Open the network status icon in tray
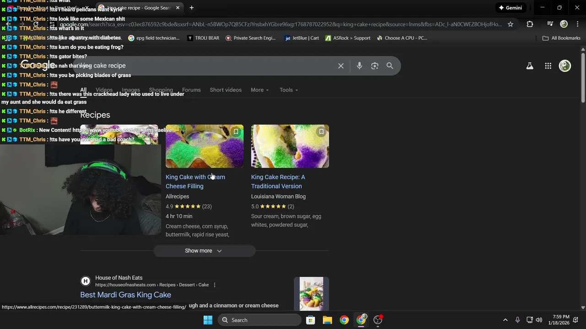This screenshot has height=329, width=586. click(x=530, y=320)
